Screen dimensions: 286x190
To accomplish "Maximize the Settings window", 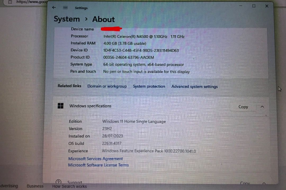I will [x=254, y=6].
